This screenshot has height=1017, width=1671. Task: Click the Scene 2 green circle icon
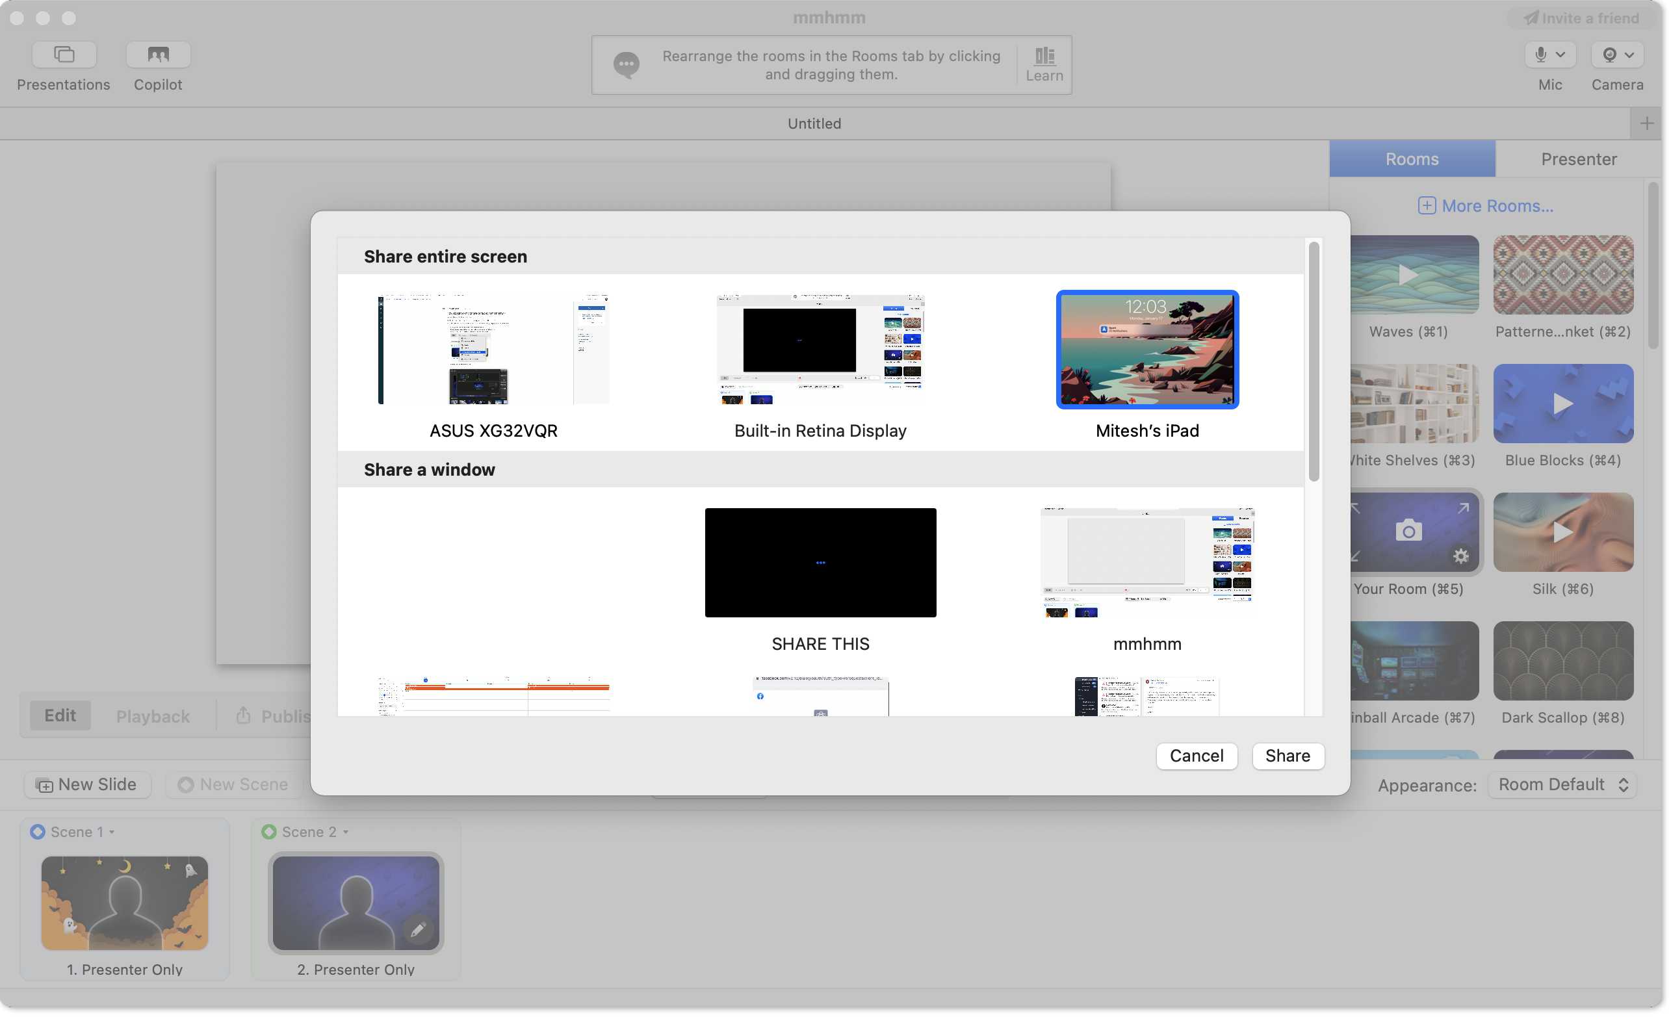pyautogui.click(x=269, y=832)
